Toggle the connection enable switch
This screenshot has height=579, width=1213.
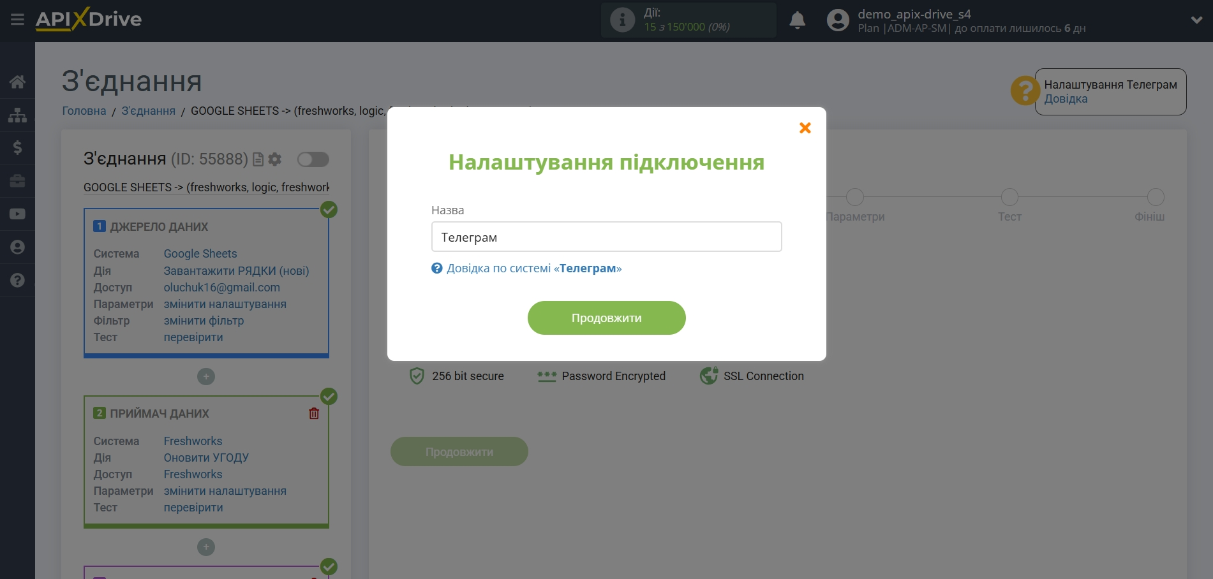click(x=313, y=159)
